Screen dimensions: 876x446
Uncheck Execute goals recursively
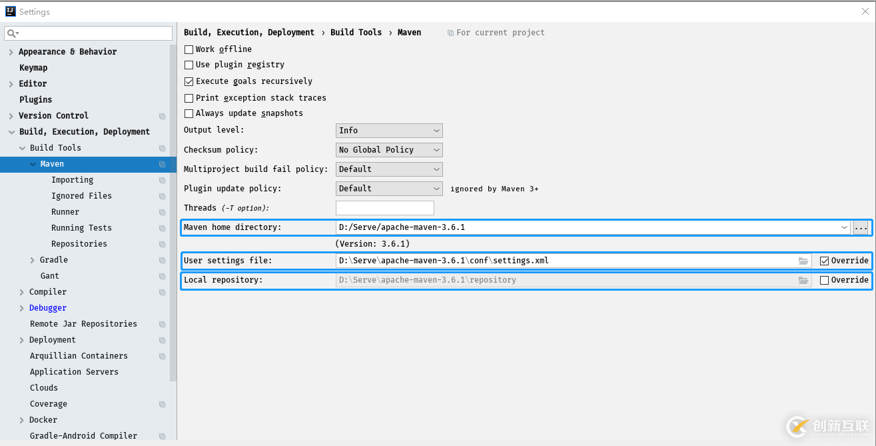[189, 81]
